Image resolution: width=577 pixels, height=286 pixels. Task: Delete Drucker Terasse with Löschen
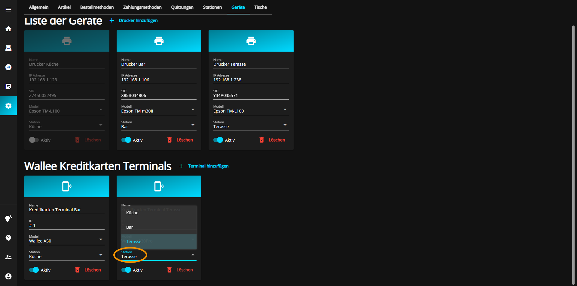tap(272, 140)
